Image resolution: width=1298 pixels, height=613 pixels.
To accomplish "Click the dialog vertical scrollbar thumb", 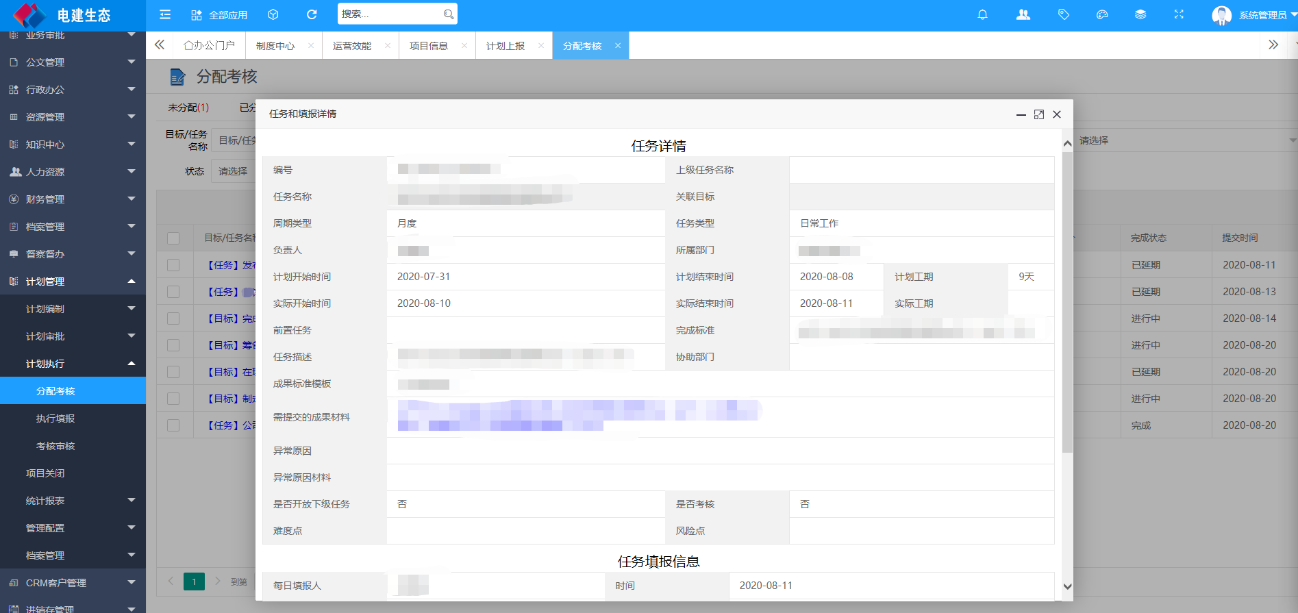I will [1067, 302].
